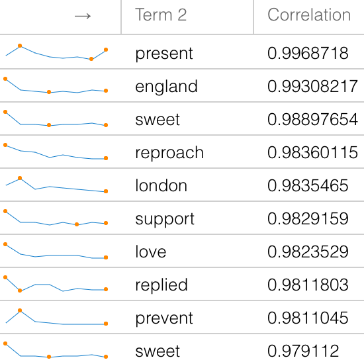Screen dimensions: 364x364
Task: Select the 'london' term cell
Action: click(161, 185)
